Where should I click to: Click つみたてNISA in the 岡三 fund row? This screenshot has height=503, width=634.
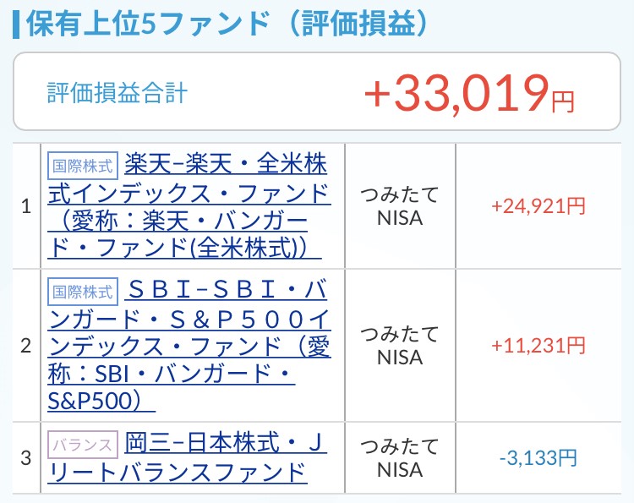399,457
